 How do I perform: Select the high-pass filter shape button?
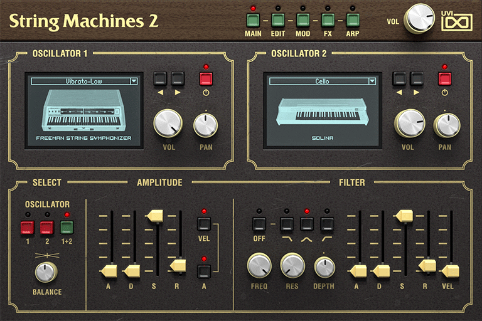326,224
